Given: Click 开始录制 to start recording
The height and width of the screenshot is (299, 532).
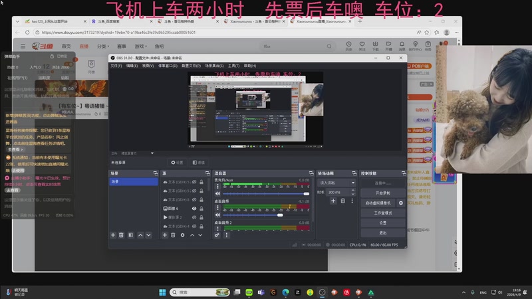Looking at the screenshot, I should (x=383, y=193).
